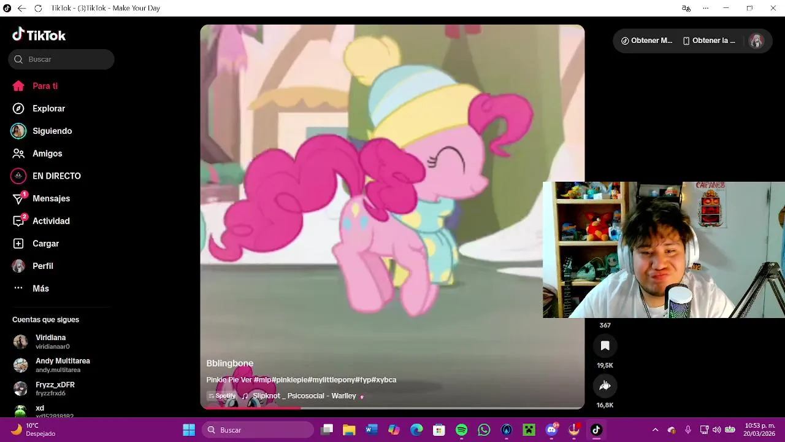The height and width of the screenshot is (442, 785).
Task: Open the network tray icon
Action: 704,430
